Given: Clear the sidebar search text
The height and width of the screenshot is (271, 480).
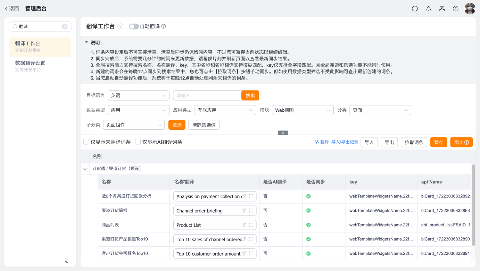Looking at the screenshot, I should pos(65,27).
